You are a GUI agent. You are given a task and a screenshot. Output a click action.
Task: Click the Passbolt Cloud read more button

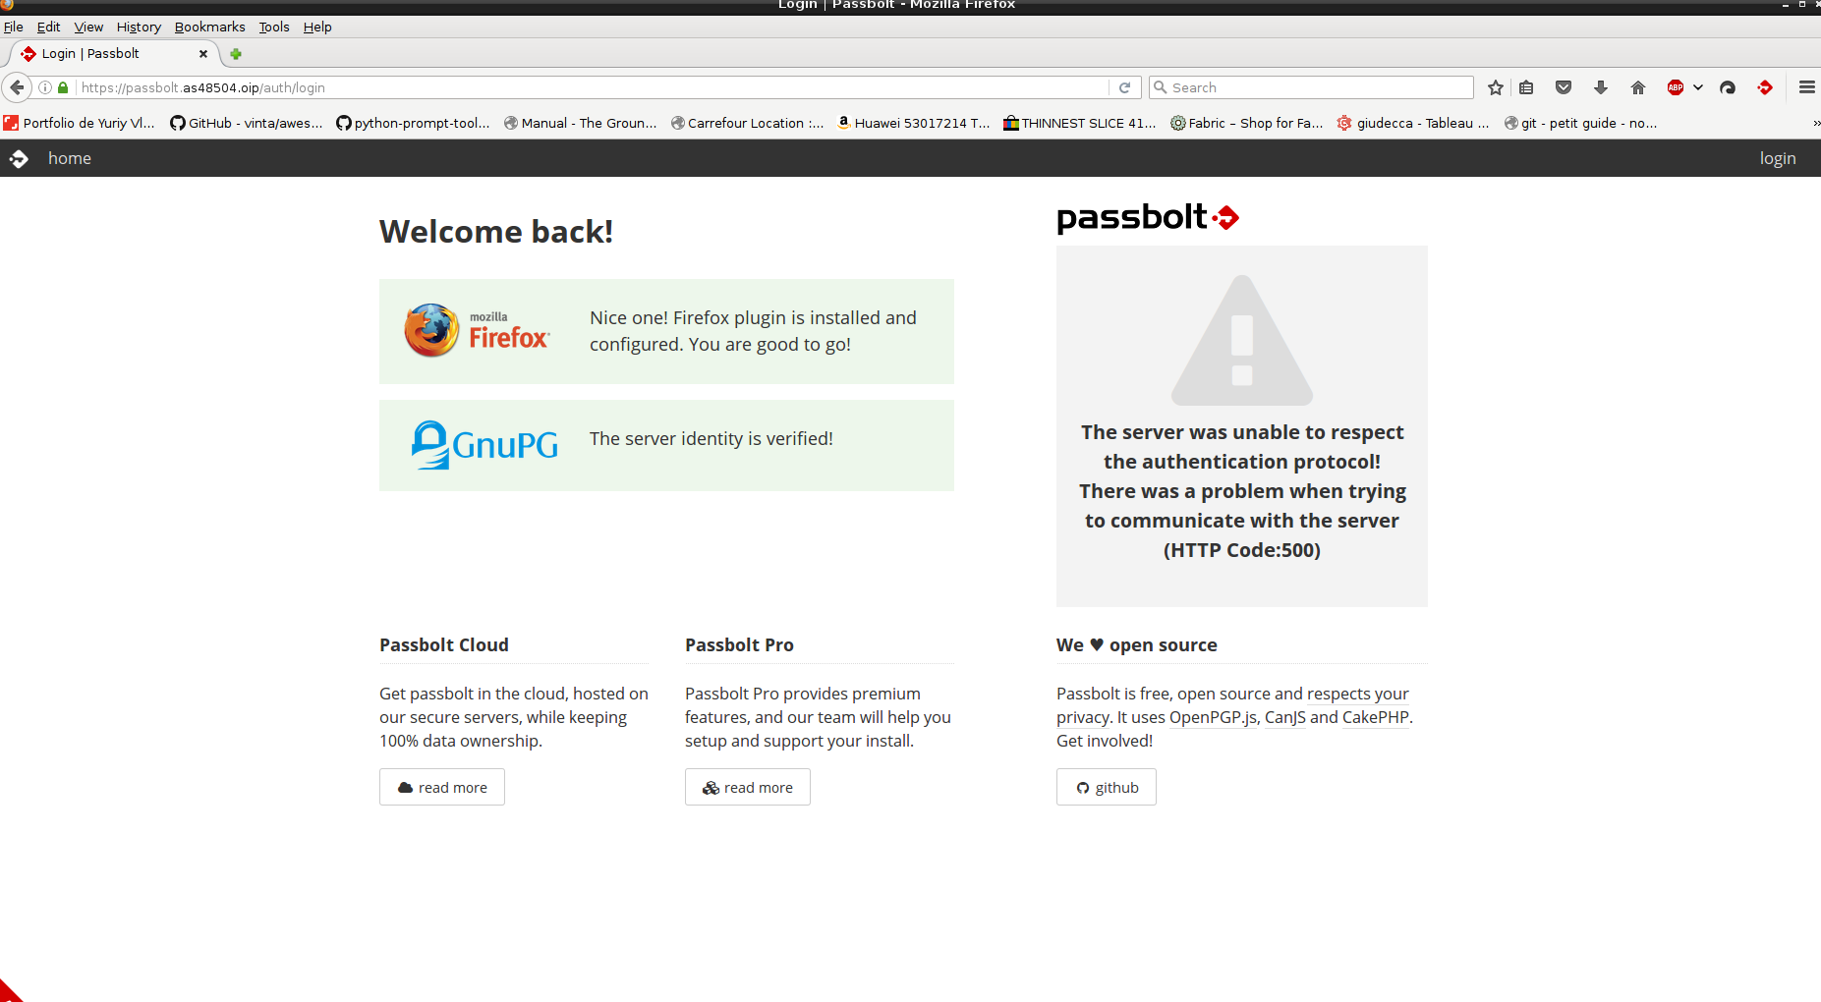point(441,787)
